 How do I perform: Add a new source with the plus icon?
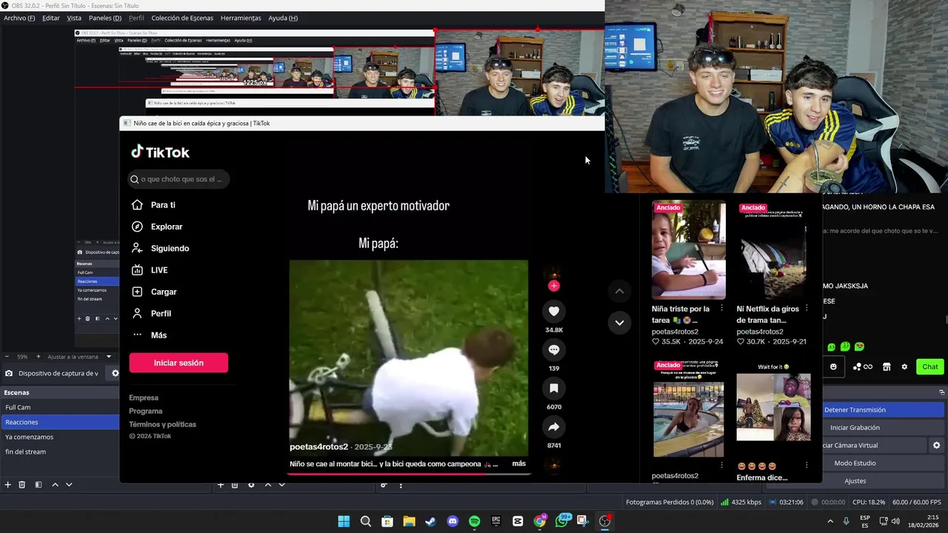click(x=220, y=485)
